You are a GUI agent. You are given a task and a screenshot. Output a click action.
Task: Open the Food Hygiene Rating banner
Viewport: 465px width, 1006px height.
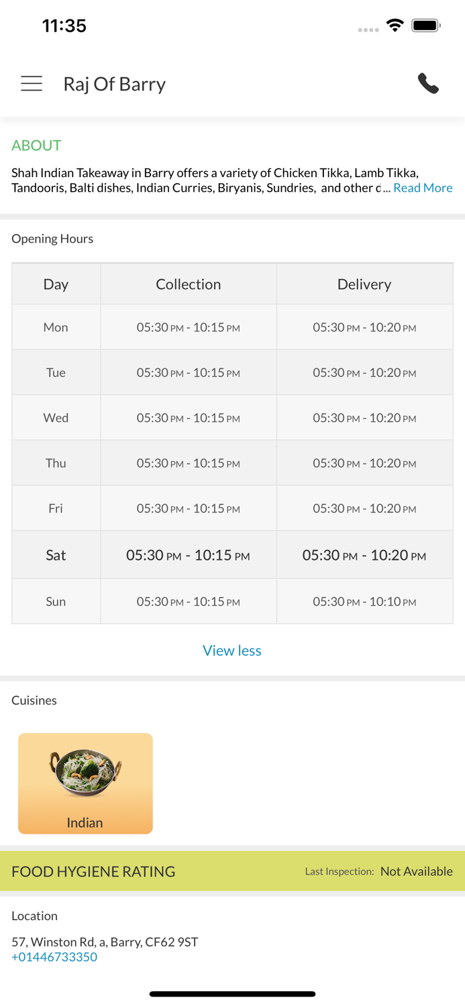pyautogui.click(x=232, y=871)
